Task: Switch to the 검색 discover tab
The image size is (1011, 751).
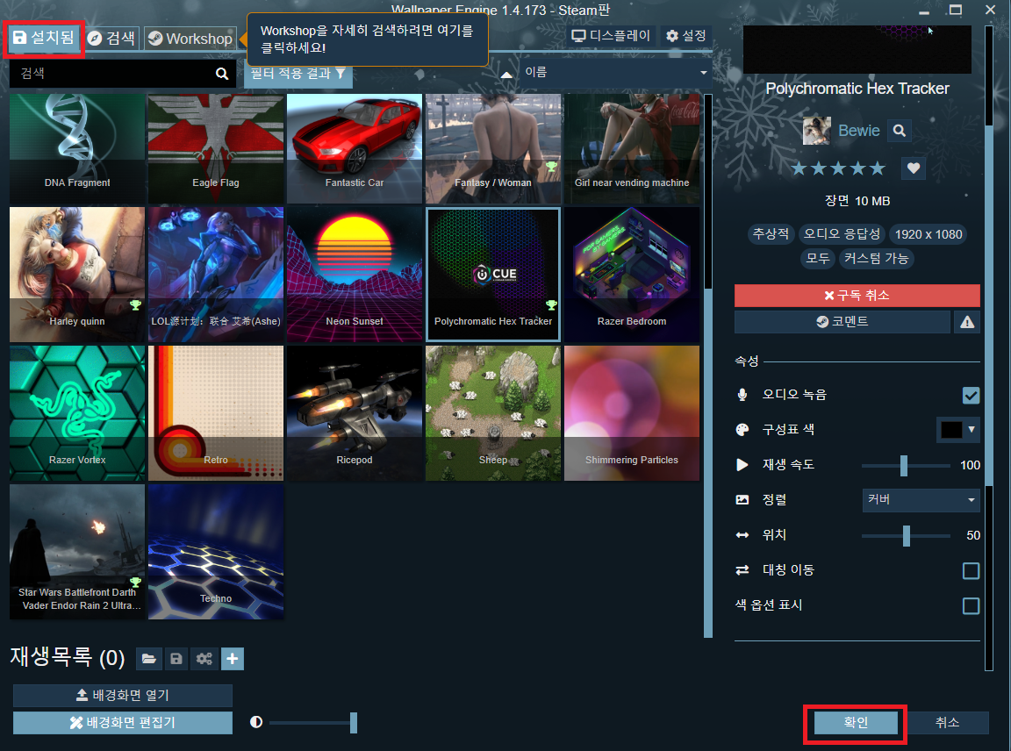Action: click(x=112, y=39)
